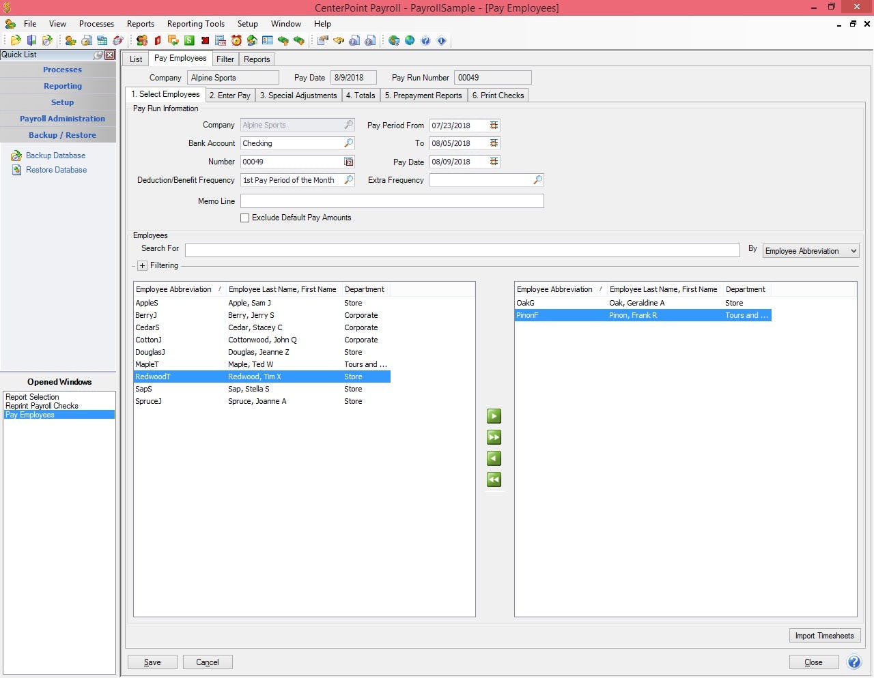The height and width of the screenshot is (678, 874).
Task: Click the green dollar sign toolbar icon
Action: point(188,40)
